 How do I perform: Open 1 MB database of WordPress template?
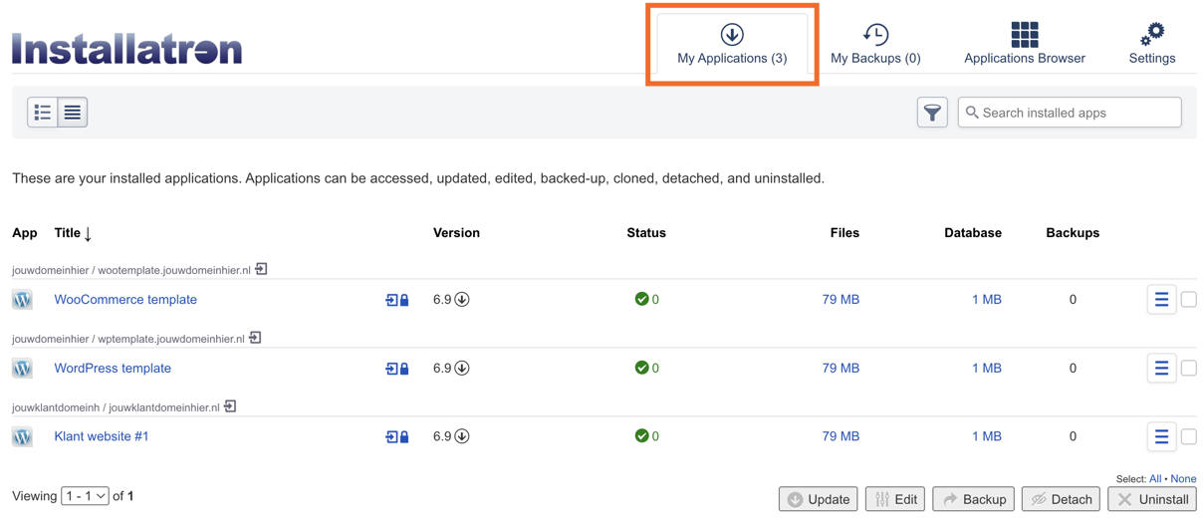click(986, 369)
